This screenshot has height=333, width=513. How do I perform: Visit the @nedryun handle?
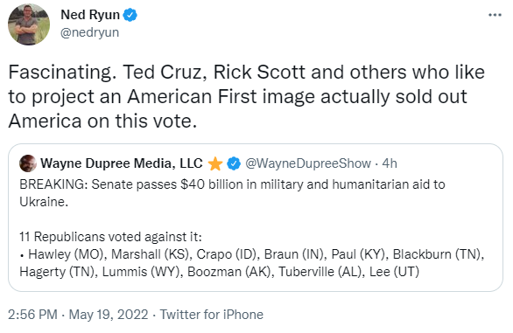coord(89,32)
